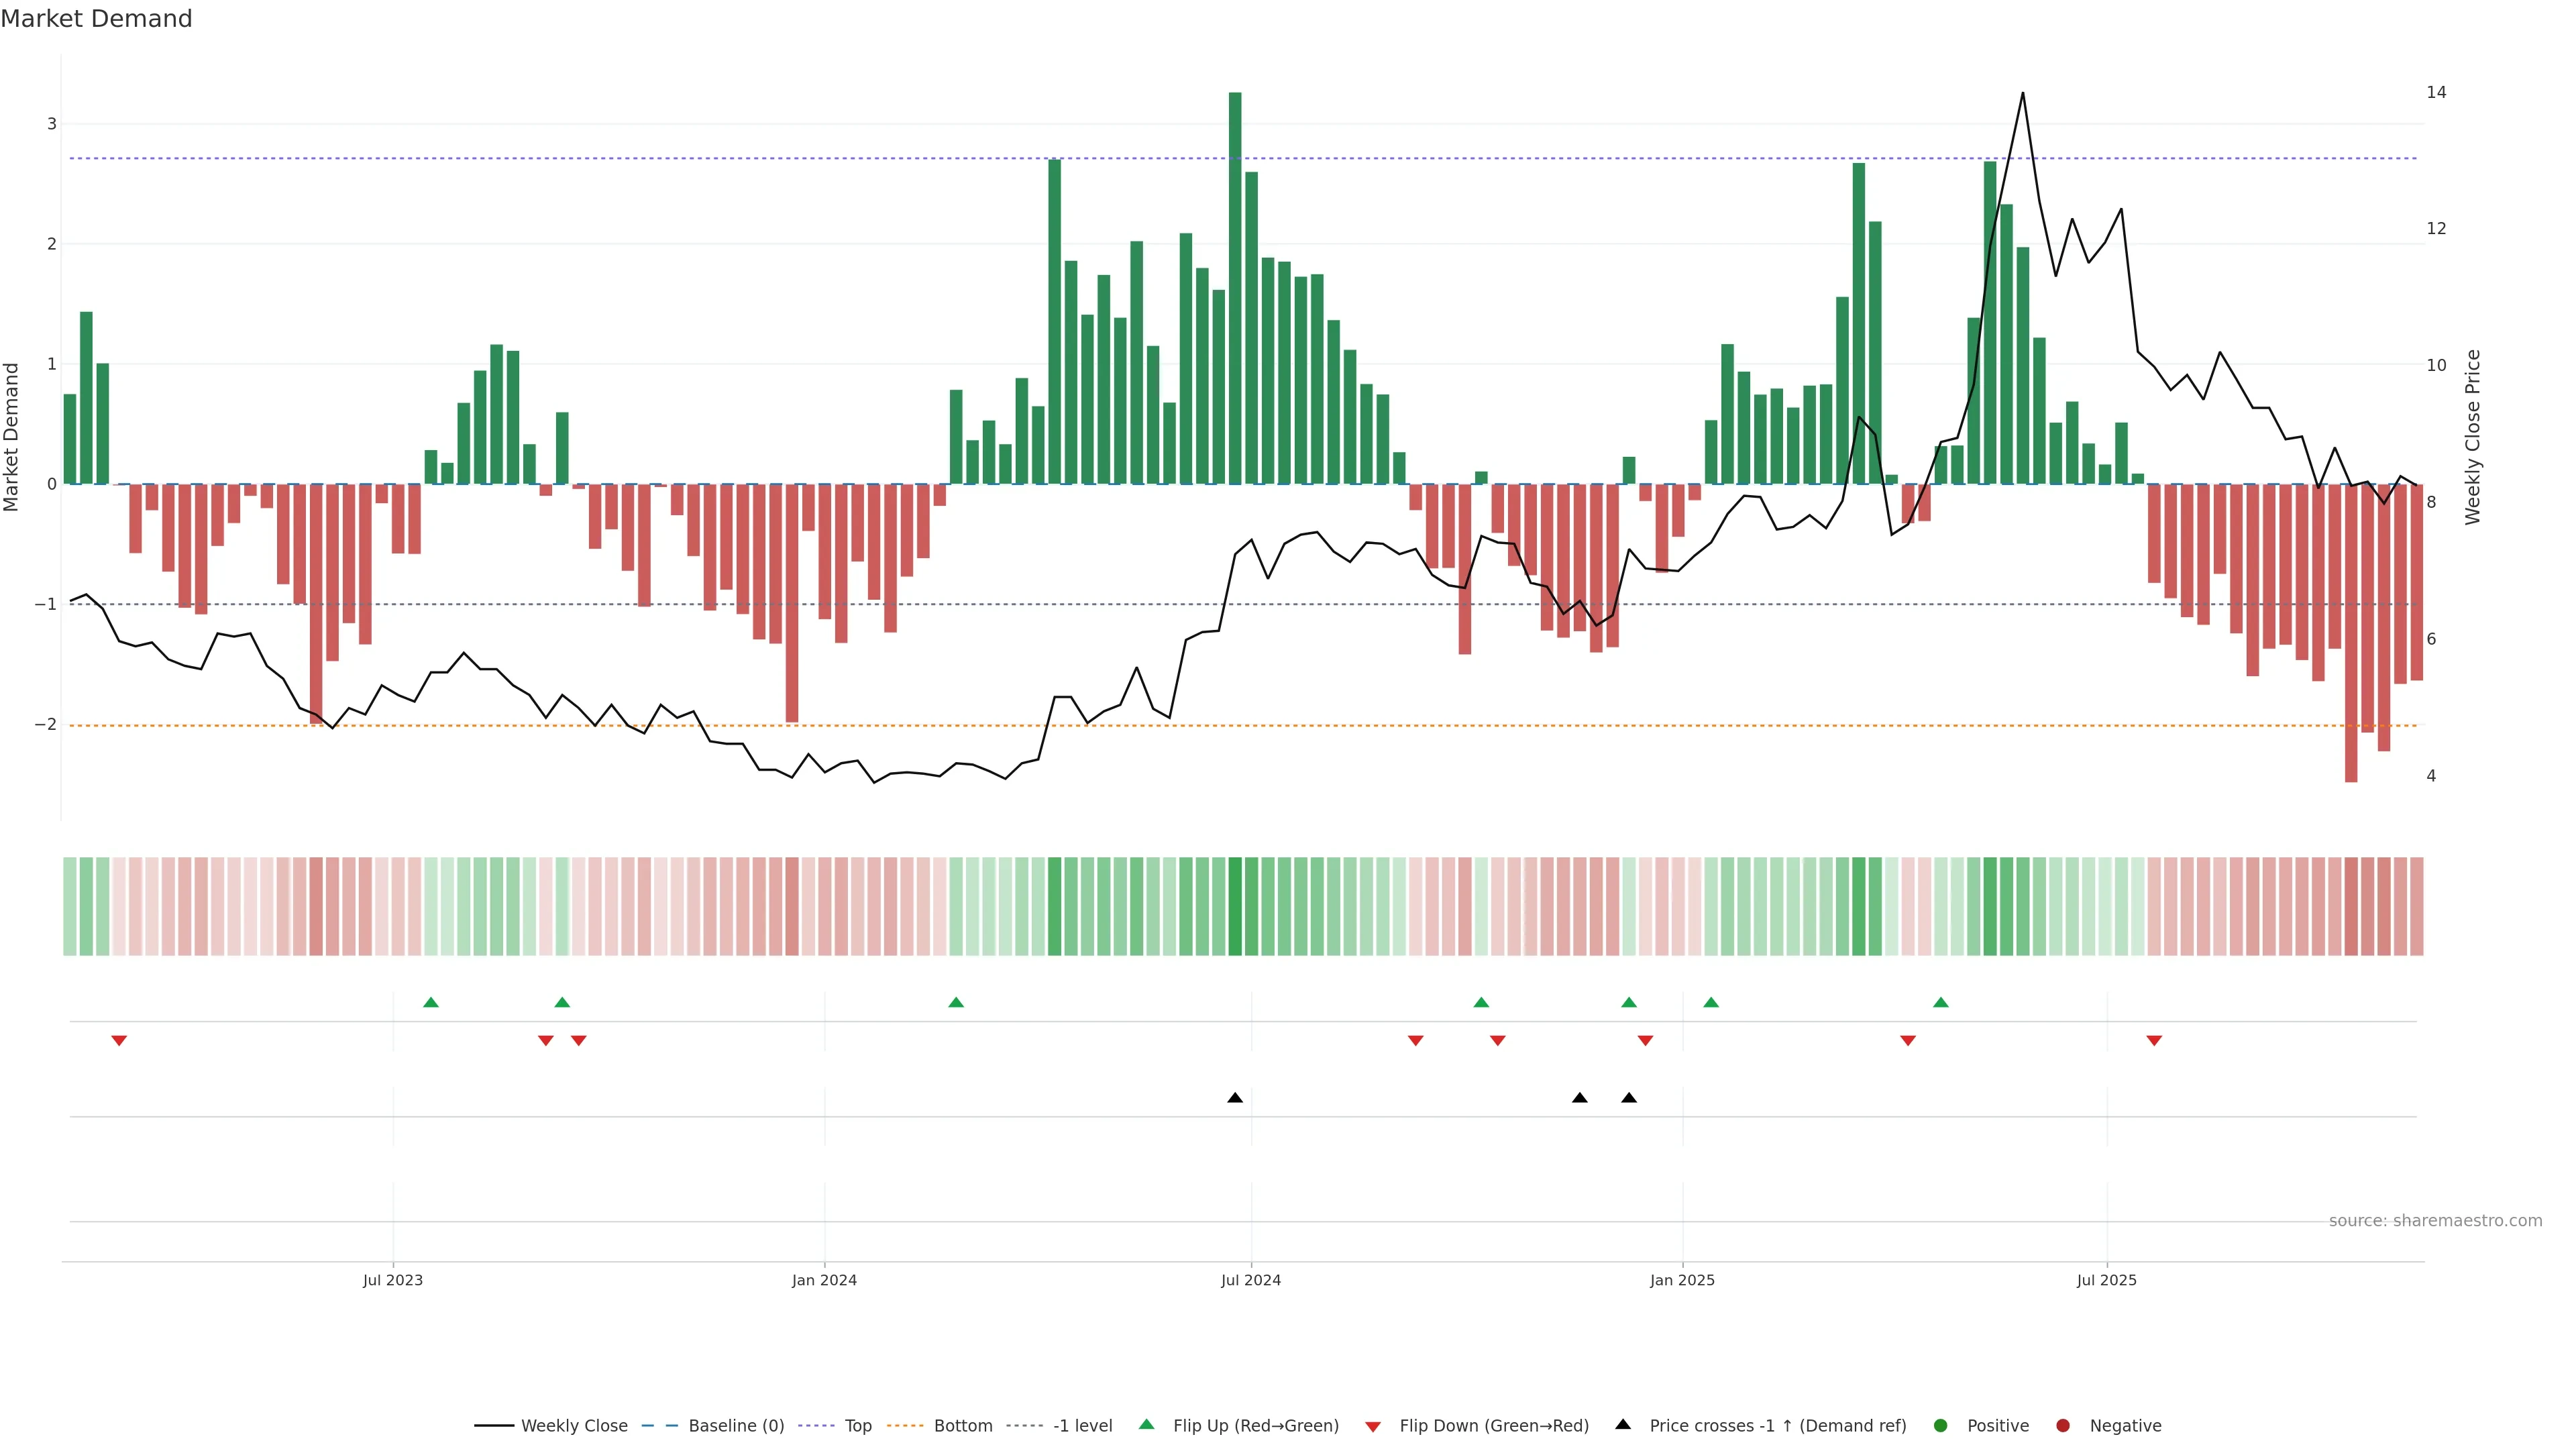Click the Market Demand chart title
Screen dimensions: 2576x1449
[96, 19]
